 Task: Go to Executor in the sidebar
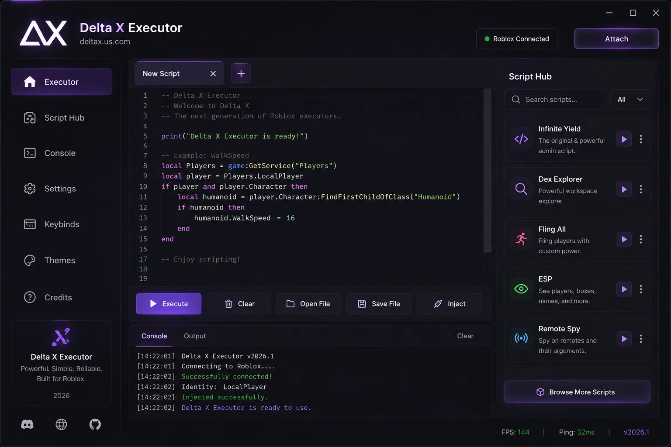(62, 82)
